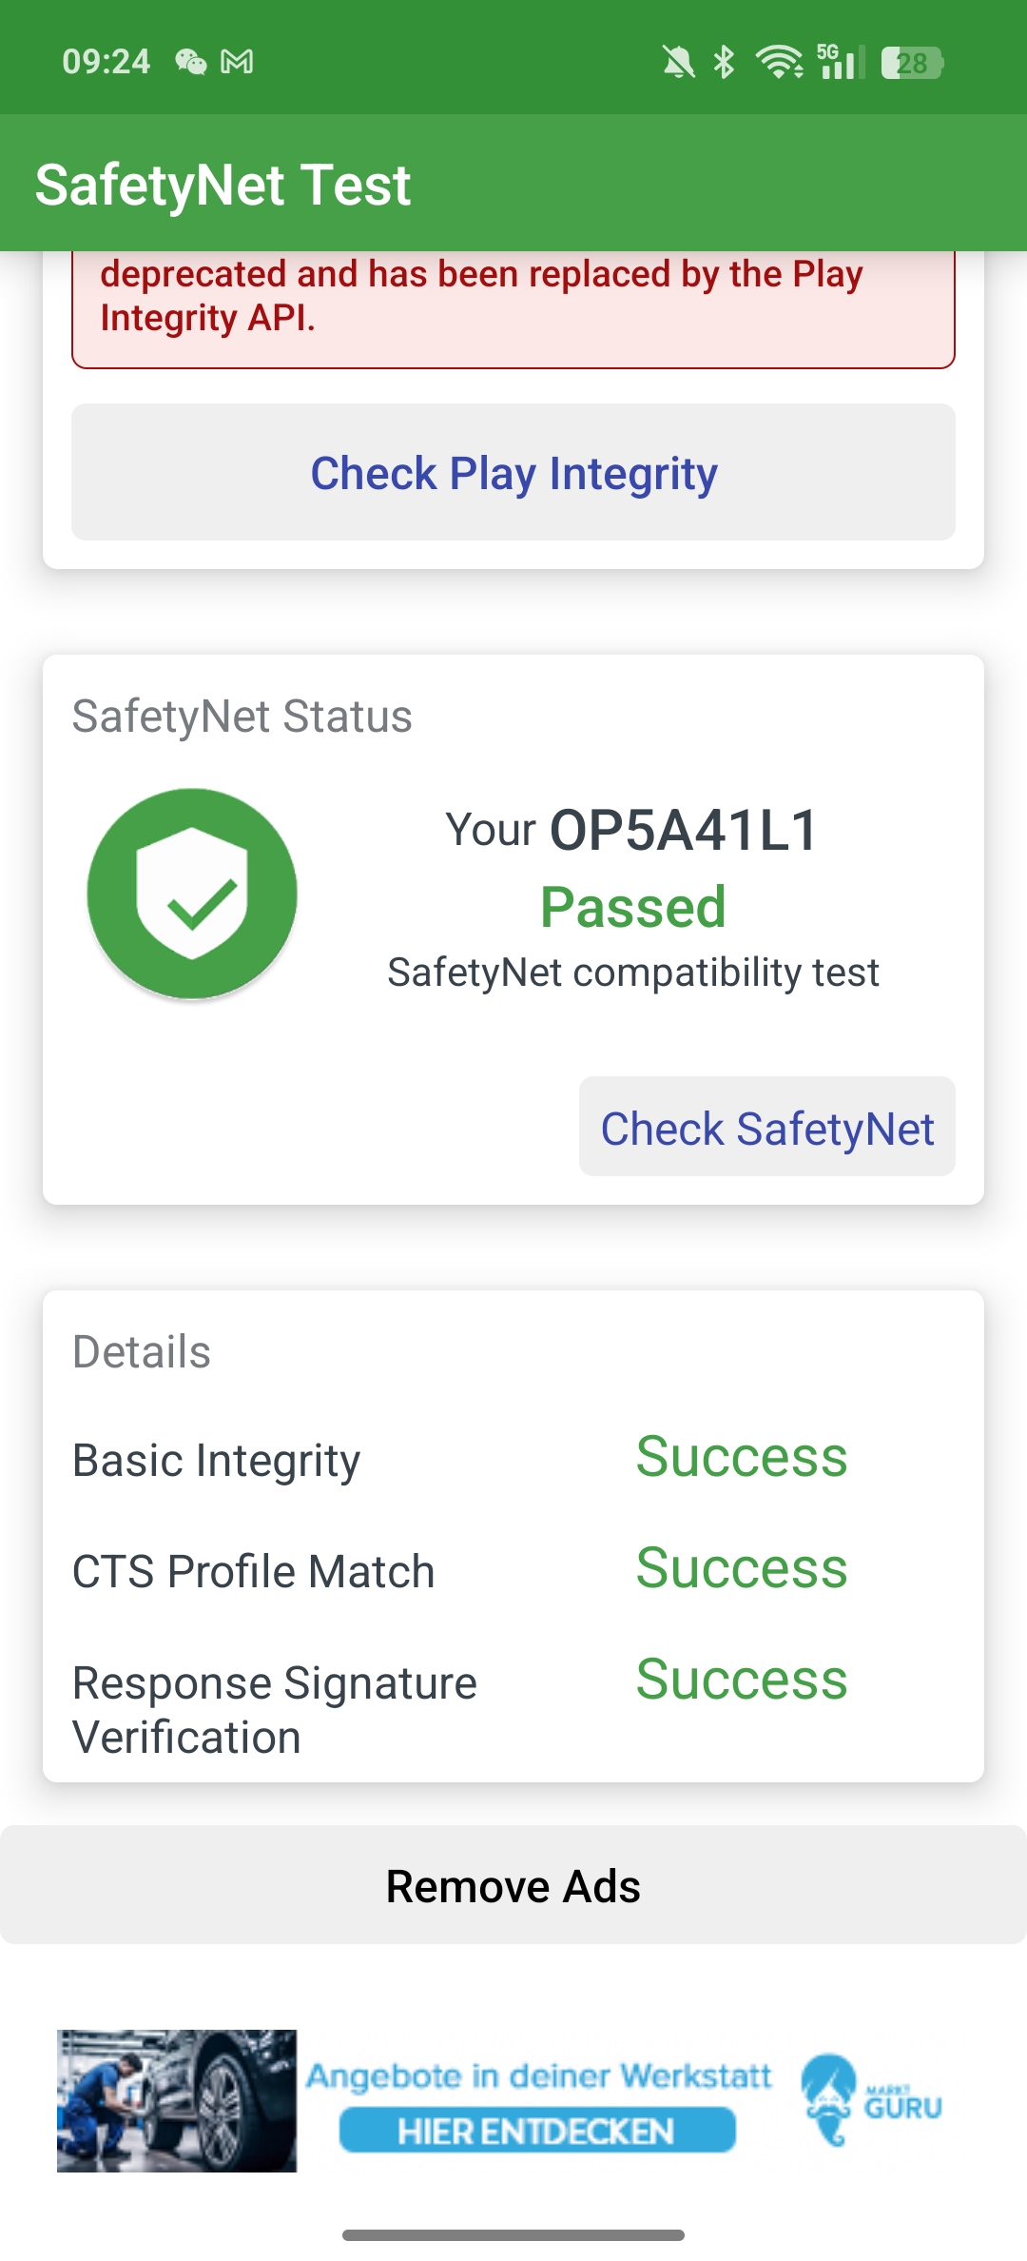This screenshot has height=2261, width=1027.
Task: Tap the Wi-Fi signal icon
Action: coord(779,63)
